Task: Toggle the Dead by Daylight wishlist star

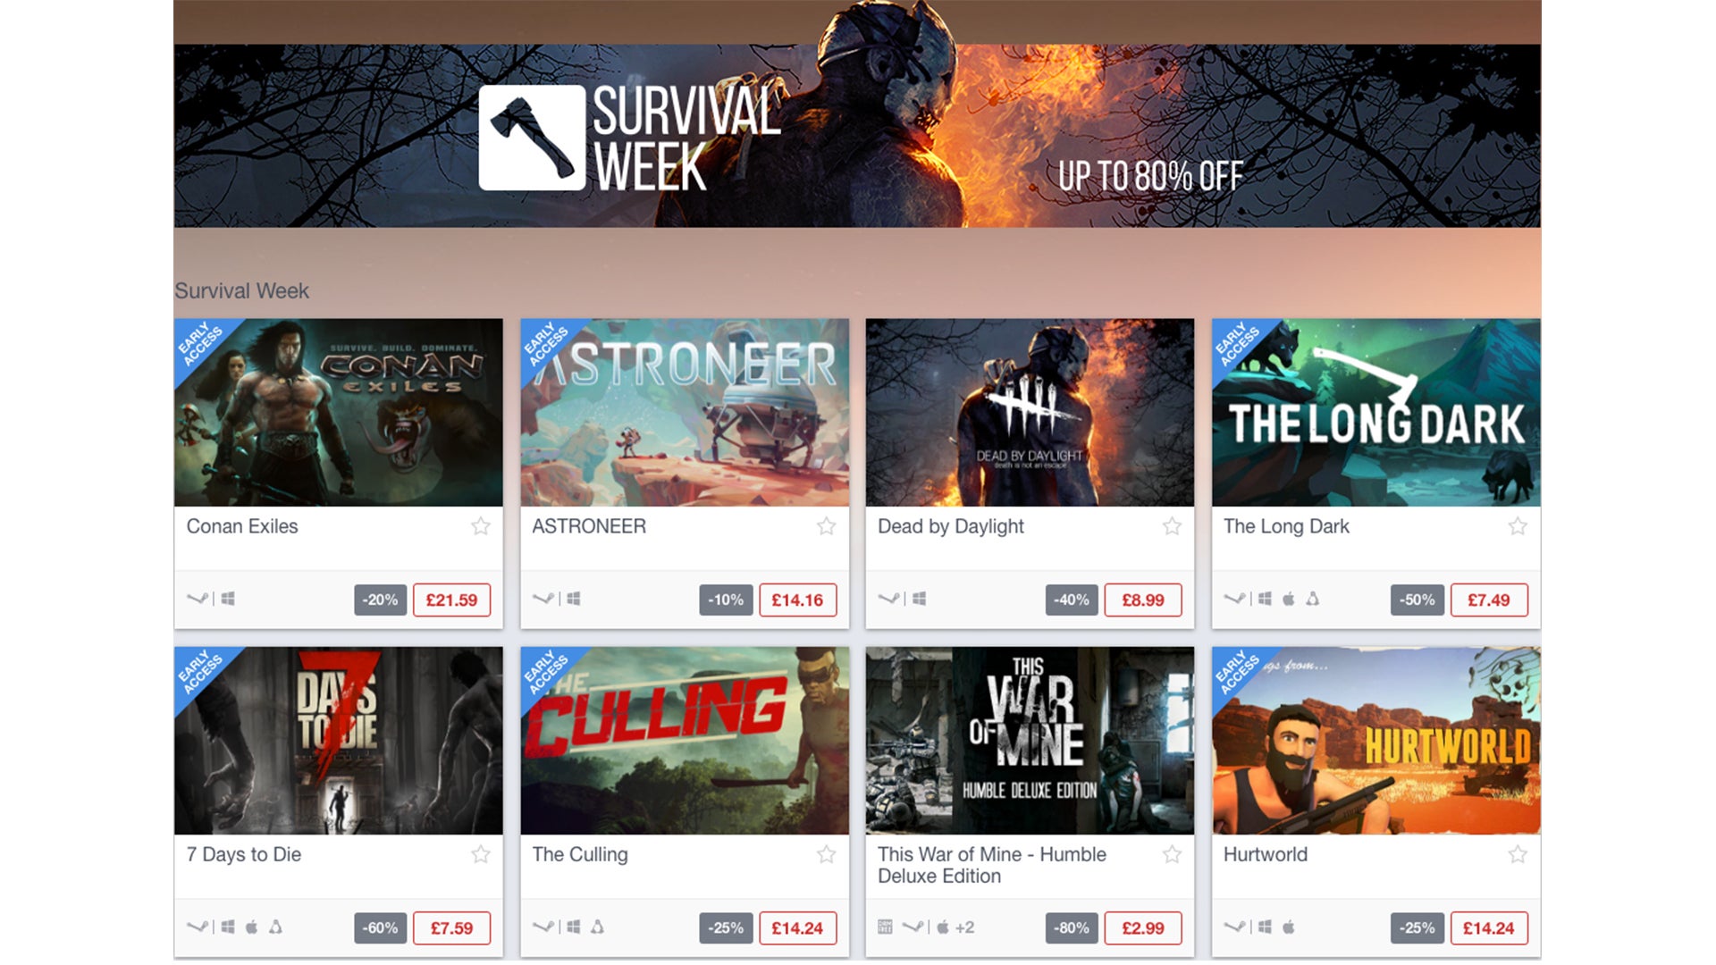Action: (x=1172, y=526)
